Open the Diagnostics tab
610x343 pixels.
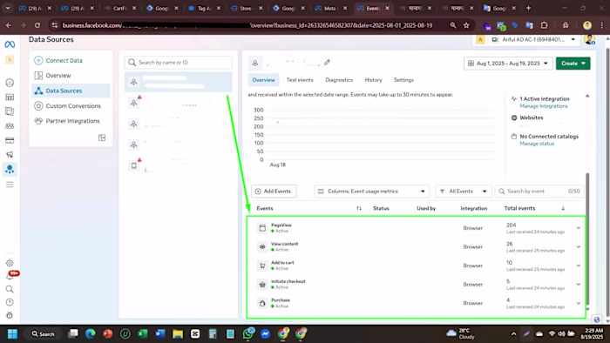[x=339, y=79]
